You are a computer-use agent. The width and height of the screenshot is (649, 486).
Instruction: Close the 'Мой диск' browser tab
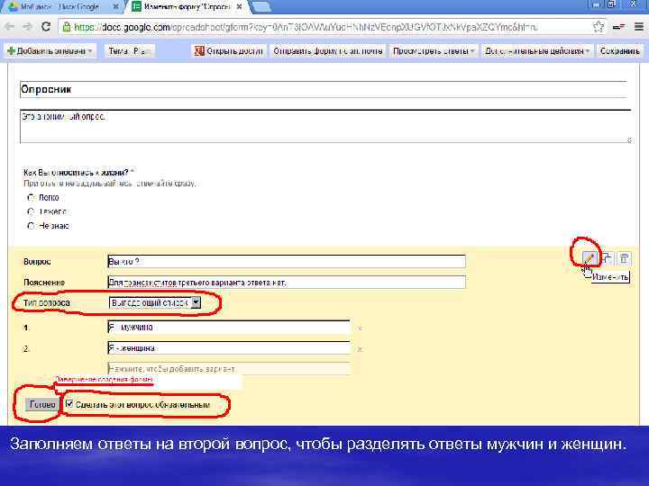(116, 6)
